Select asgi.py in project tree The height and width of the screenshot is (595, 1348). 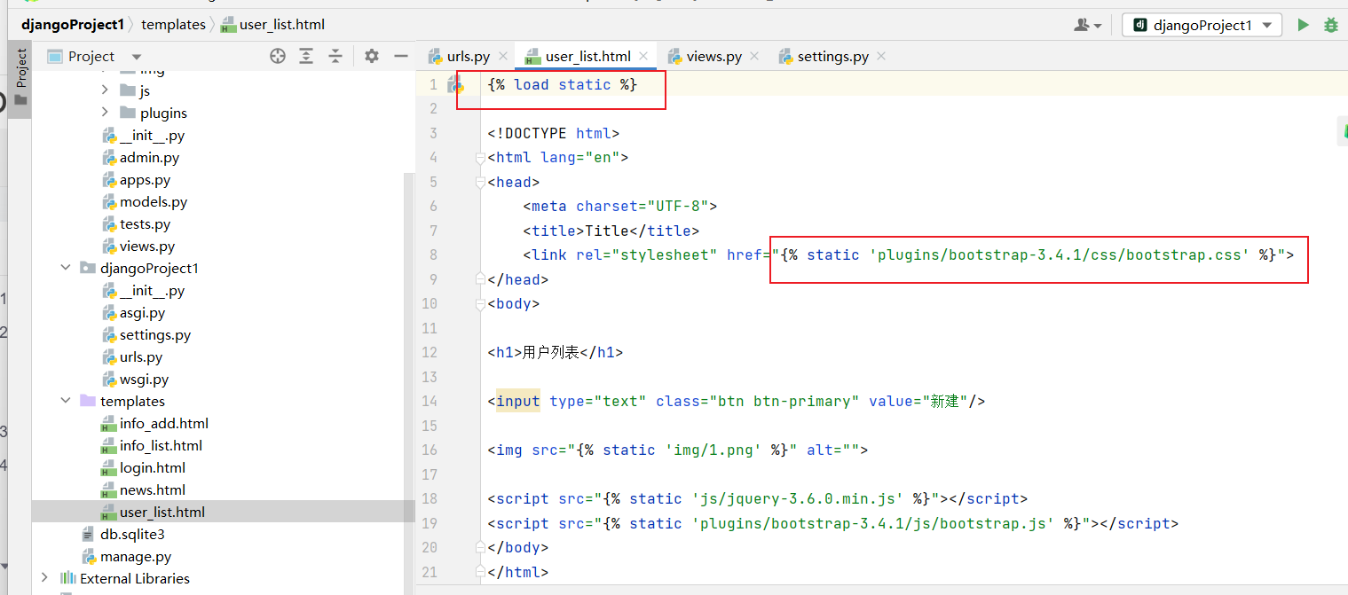click(142, 312)
